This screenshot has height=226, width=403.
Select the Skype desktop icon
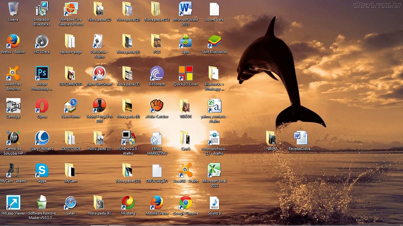click(42, 170)
